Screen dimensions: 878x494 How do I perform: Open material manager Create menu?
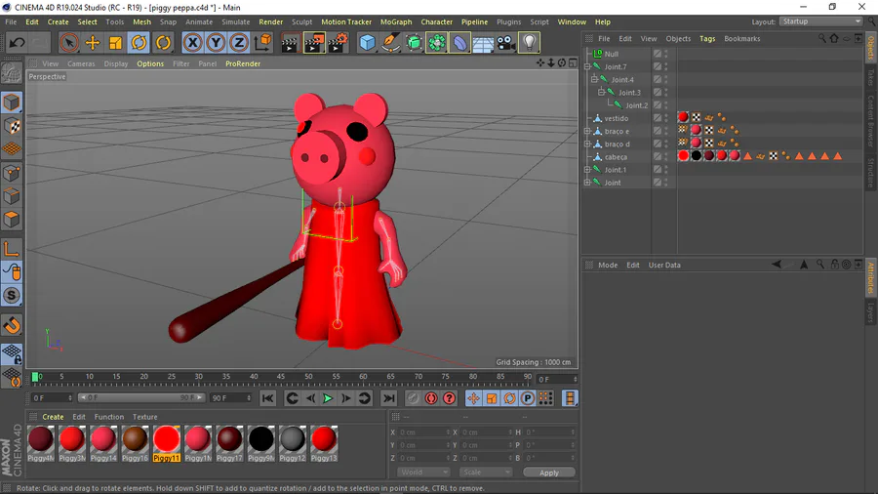[53, 417]
